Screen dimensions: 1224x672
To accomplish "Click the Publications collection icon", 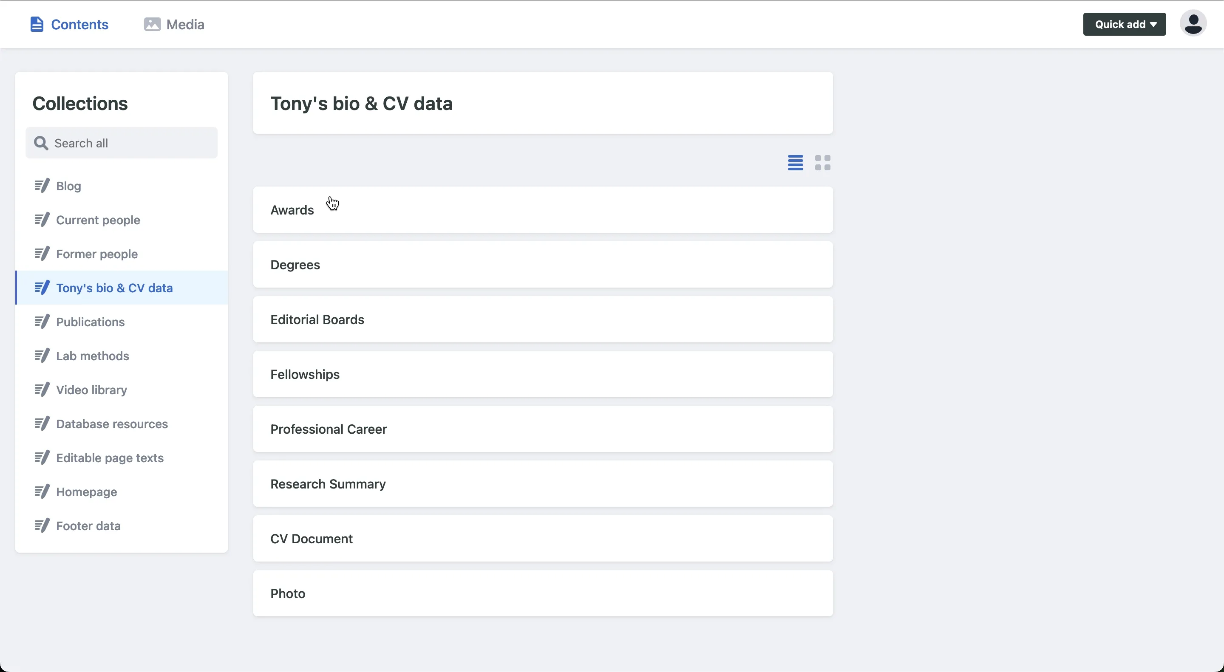I will coord(41,321).
